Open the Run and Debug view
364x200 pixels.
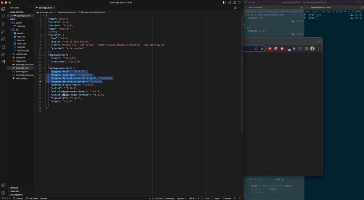[4, 32]
